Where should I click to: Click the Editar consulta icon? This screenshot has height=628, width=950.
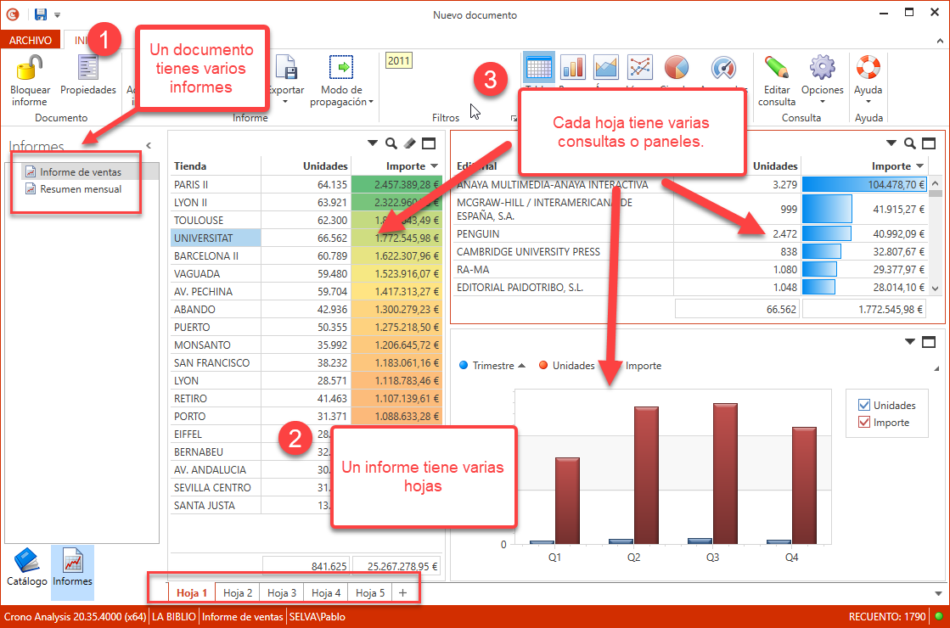click(x=775, y=68)
